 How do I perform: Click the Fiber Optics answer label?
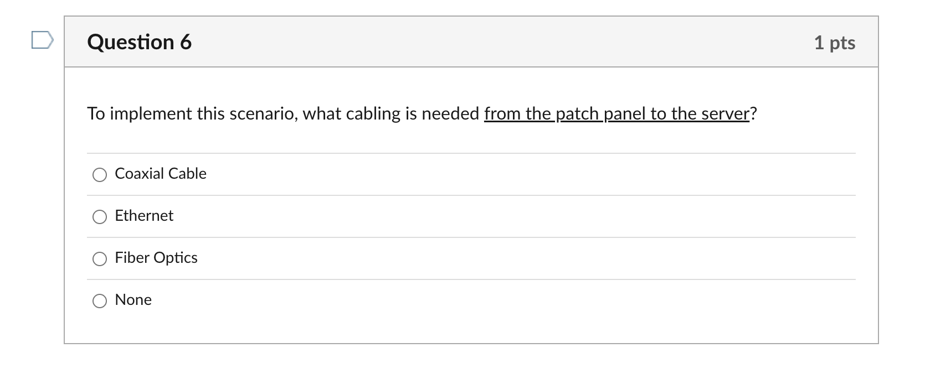click(156, 258)
